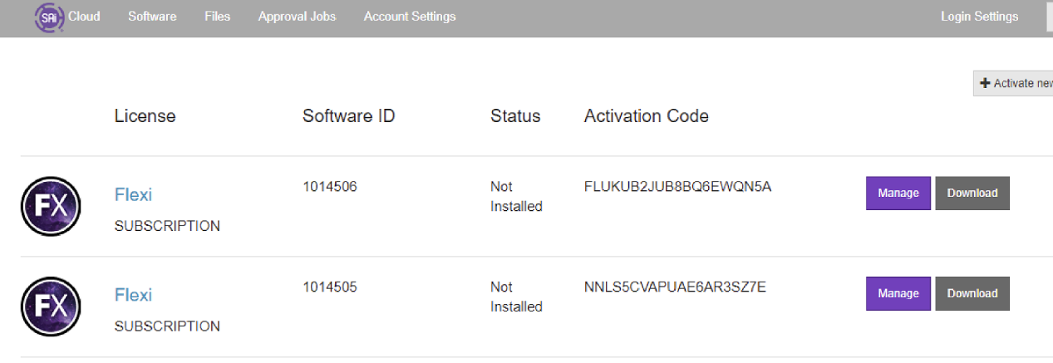Screen dimensions: 1053x363
Task: Click the FX icon for Software ID 1014505
Action: [51, 307]
